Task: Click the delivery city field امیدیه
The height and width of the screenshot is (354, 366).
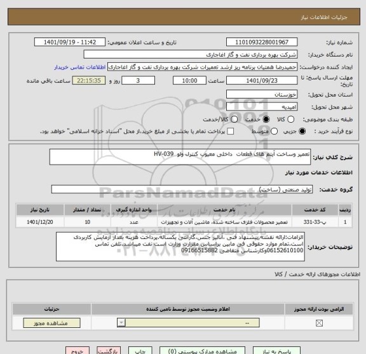Action: pyautogui.click(x=262, y=107)
